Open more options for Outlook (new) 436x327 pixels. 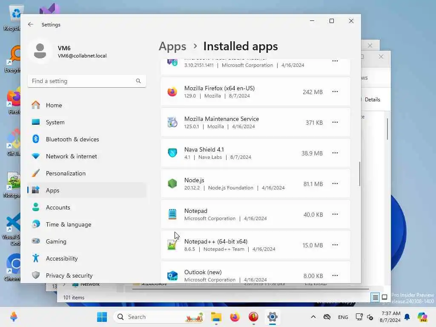(x=335, y=275)
